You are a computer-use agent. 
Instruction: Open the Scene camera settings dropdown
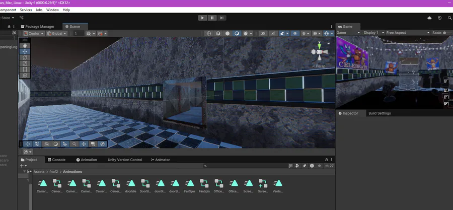click(x=317, y=34)
